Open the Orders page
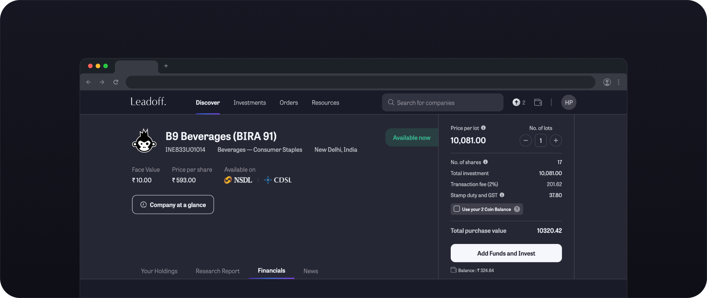 tap(289, 103)
